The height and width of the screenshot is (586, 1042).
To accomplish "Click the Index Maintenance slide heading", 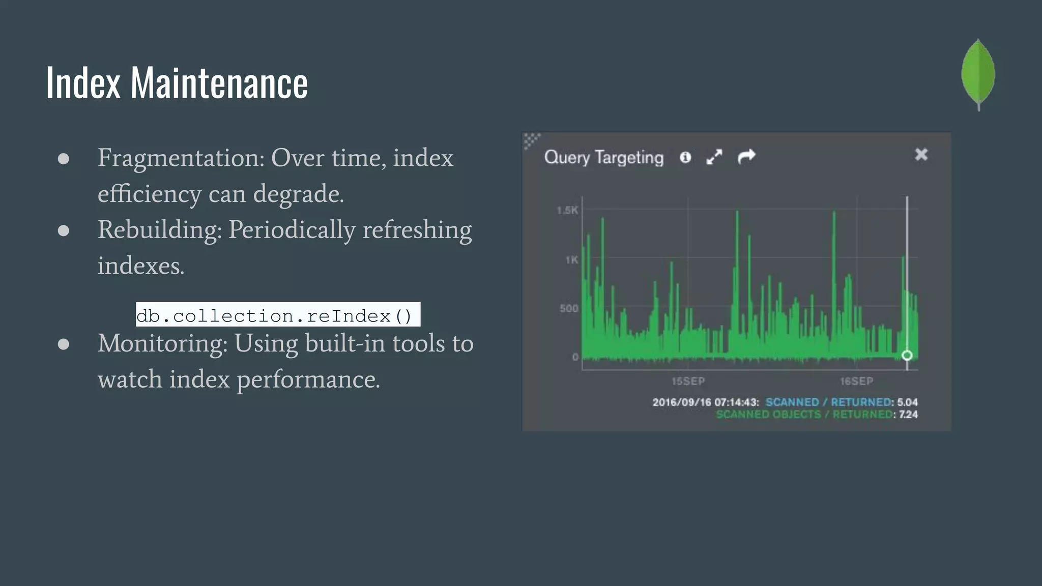I will [x=177, y=82].
